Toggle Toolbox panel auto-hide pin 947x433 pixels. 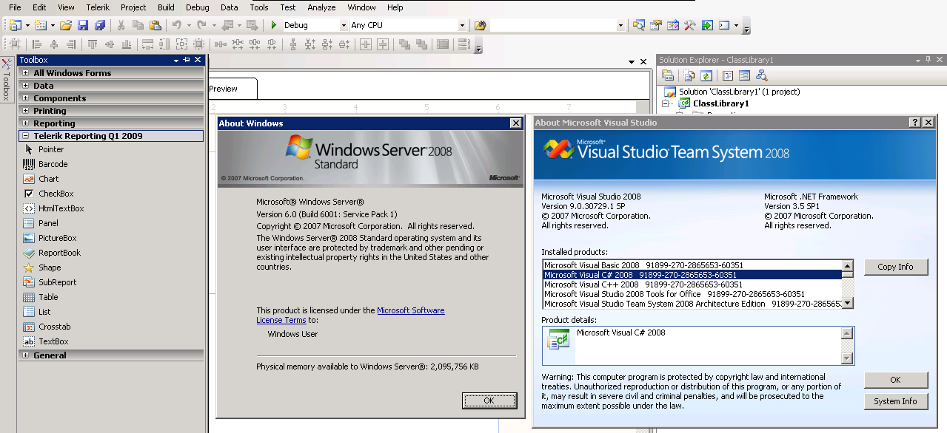(x=187, y=60)
